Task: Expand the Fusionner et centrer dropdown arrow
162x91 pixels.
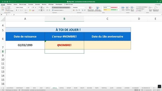Action: coord(63,10)
